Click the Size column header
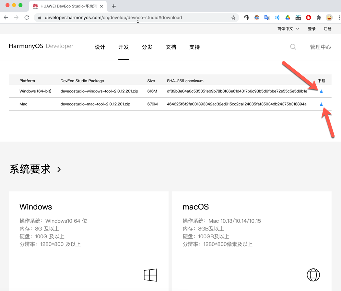 151,81
